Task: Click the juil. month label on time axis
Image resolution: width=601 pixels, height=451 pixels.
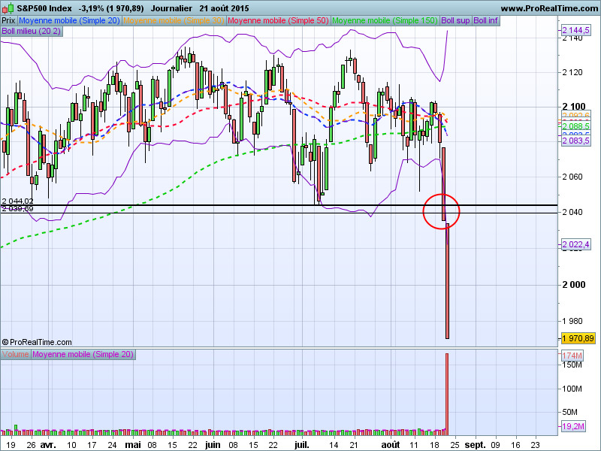Action: click(x=302, y=445)
